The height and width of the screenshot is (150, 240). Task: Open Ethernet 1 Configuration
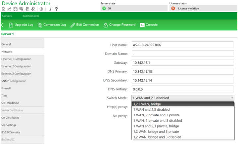(23, 59)
